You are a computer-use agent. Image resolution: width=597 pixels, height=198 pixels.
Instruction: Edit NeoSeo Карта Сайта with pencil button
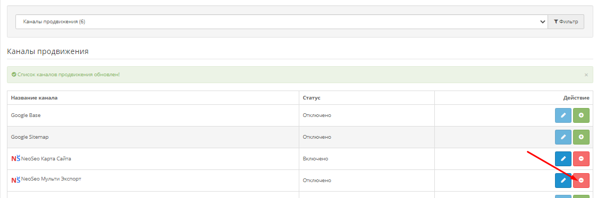563,158
